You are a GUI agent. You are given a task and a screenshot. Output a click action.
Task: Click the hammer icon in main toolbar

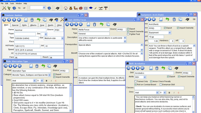[106, 8]
